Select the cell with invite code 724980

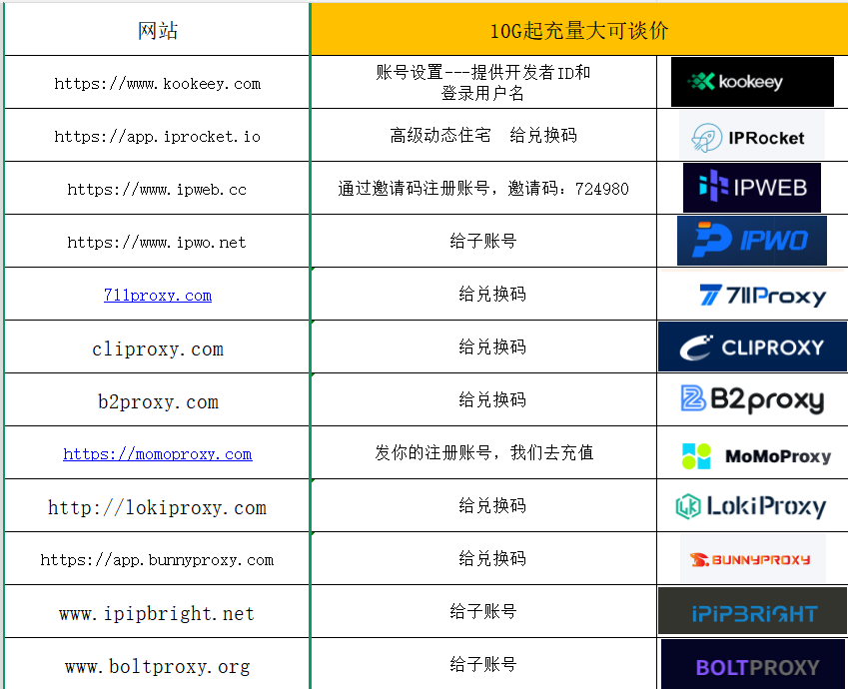click(x=483, y=188)
